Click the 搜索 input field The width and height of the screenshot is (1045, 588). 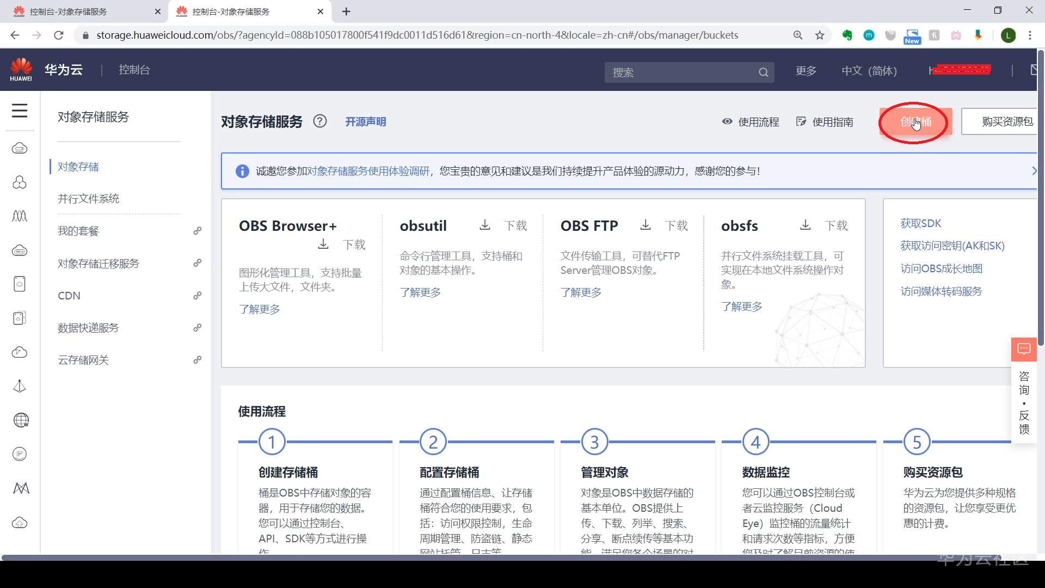click(680, 72)
